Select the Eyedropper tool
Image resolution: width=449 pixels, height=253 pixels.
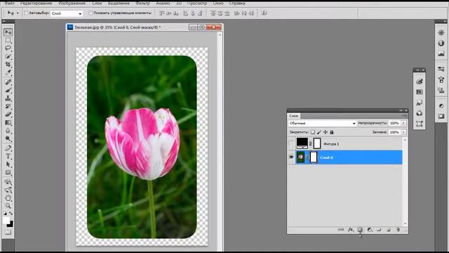click(8, 72)
